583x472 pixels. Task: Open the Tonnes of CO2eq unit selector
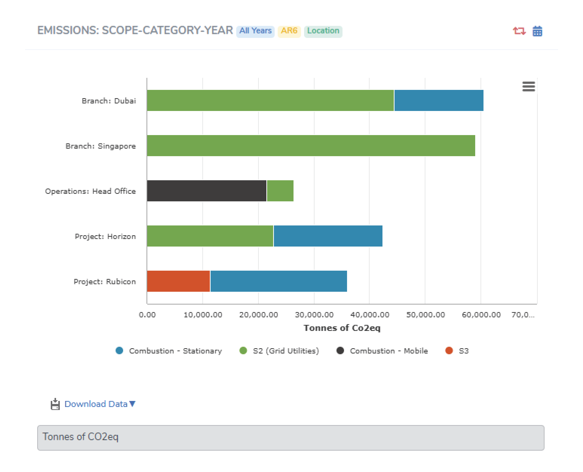click(290, 437)
